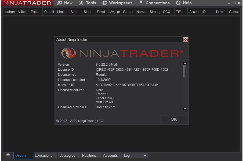Open the Connections menu

154,3
